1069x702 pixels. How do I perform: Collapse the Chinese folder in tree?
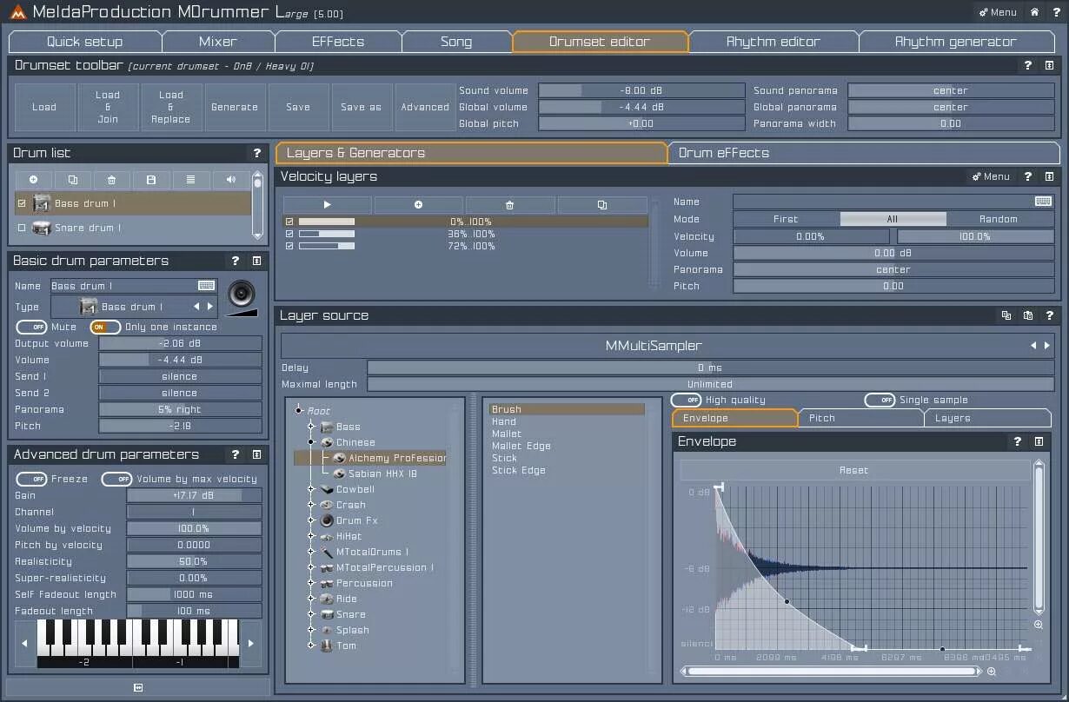(x=310, y=442)
